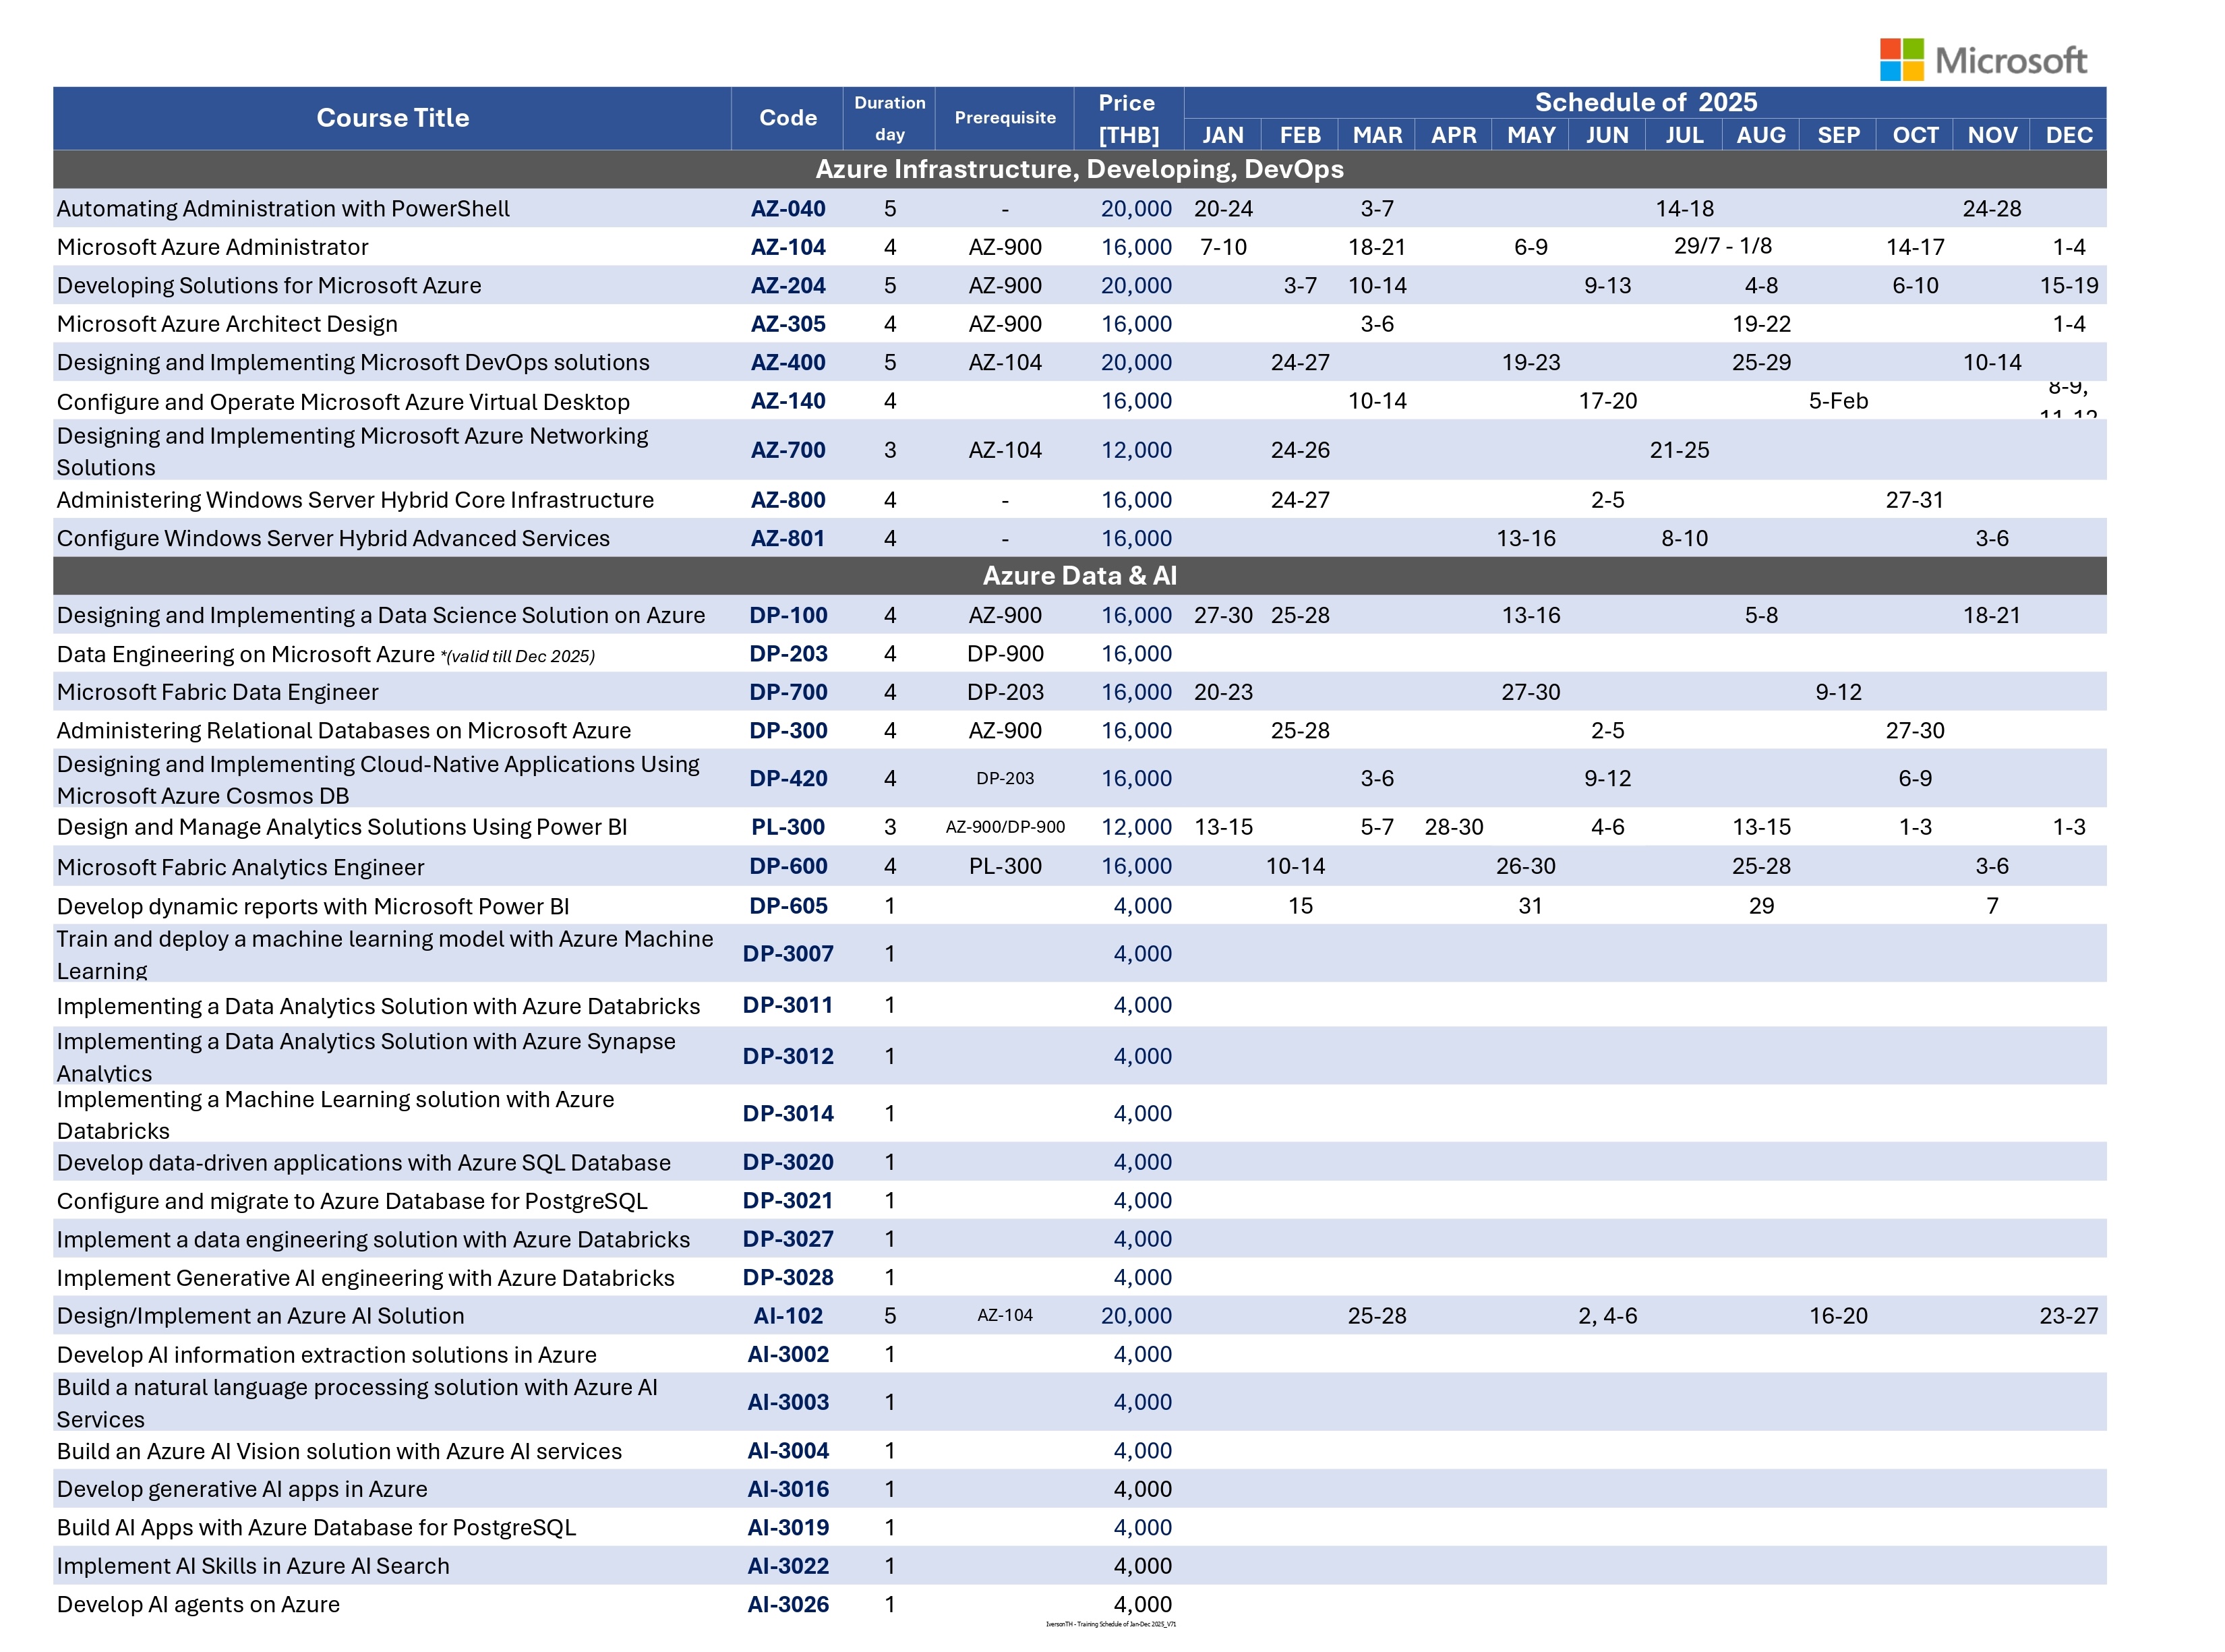Click the DEC month header
This screenshot has height=1652, width=2225.
2069,135
